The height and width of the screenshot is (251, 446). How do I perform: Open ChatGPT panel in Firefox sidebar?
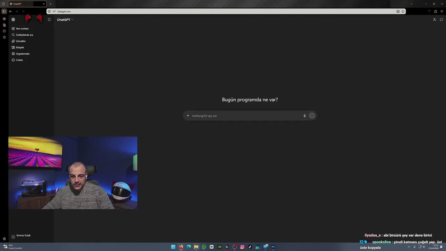(4, 19)
